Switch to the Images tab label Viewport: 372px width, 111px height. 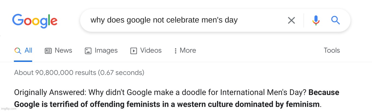pyautogui.click(x=106, y=50)
